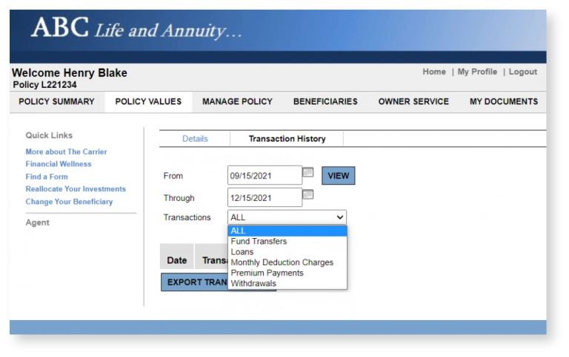Open the Beneficiaries tab

coord(325,101)
